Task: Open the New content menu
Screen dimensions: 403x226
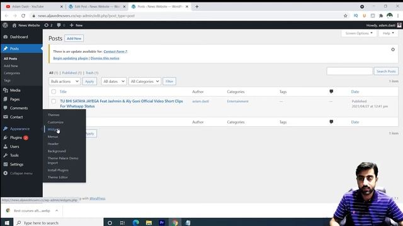Action: tap(76, 25)
